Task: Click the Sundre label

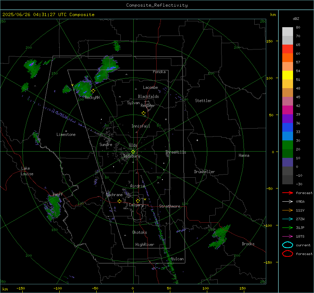Action: pyautogui.click(x=106, y=144)
